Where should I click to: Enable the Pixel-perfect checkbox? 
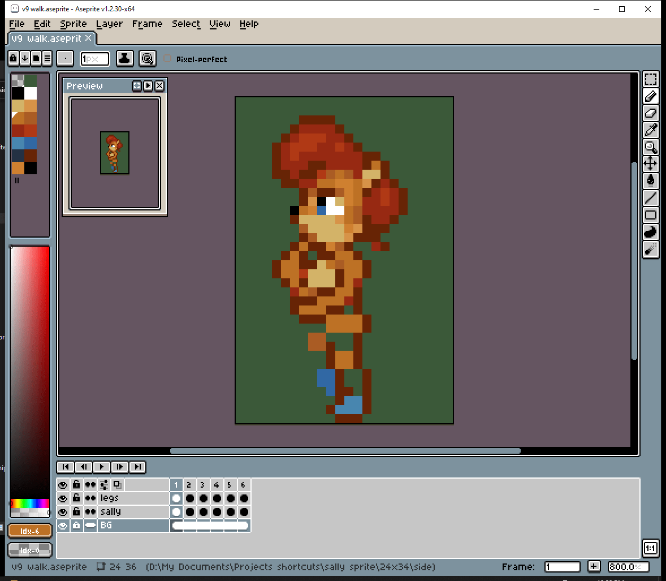[167, 59]
